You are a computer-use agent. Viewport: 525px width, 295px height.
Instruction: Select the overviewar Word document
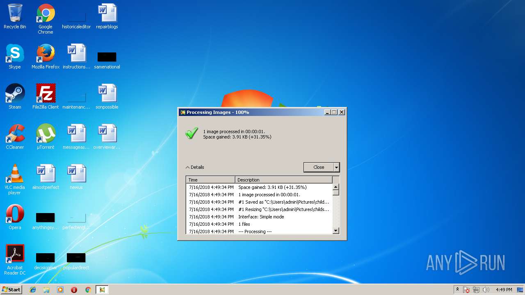point(107,137)
